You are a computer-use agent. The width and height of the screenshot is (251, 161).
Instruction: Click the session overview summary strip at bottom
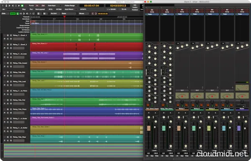click(x=73, y=151)
